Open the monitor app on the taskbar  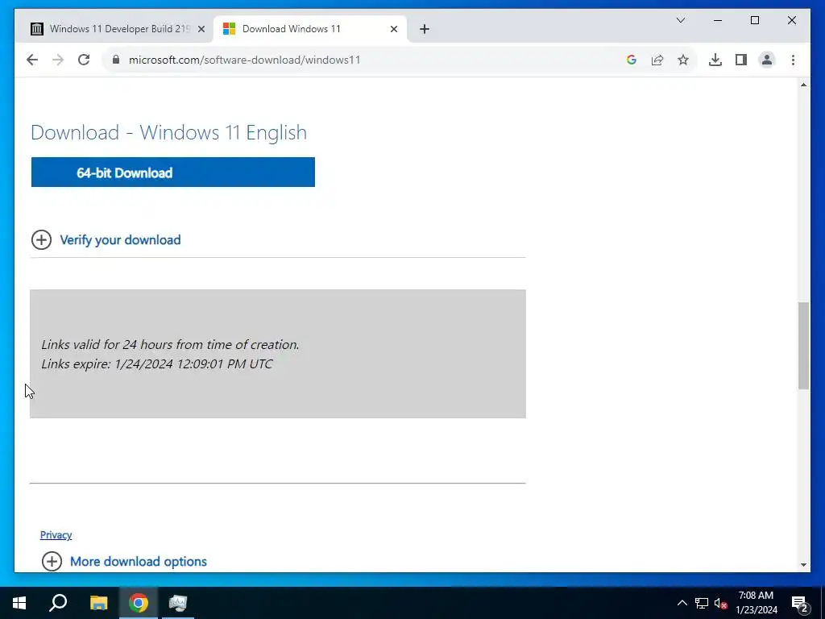tap(178, 603)
